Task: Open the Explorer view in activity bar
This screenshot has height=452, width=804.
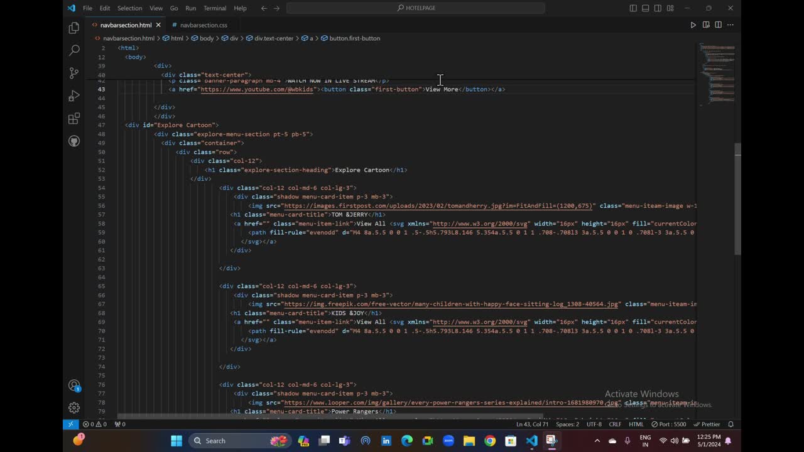Action: coord(74,28)
